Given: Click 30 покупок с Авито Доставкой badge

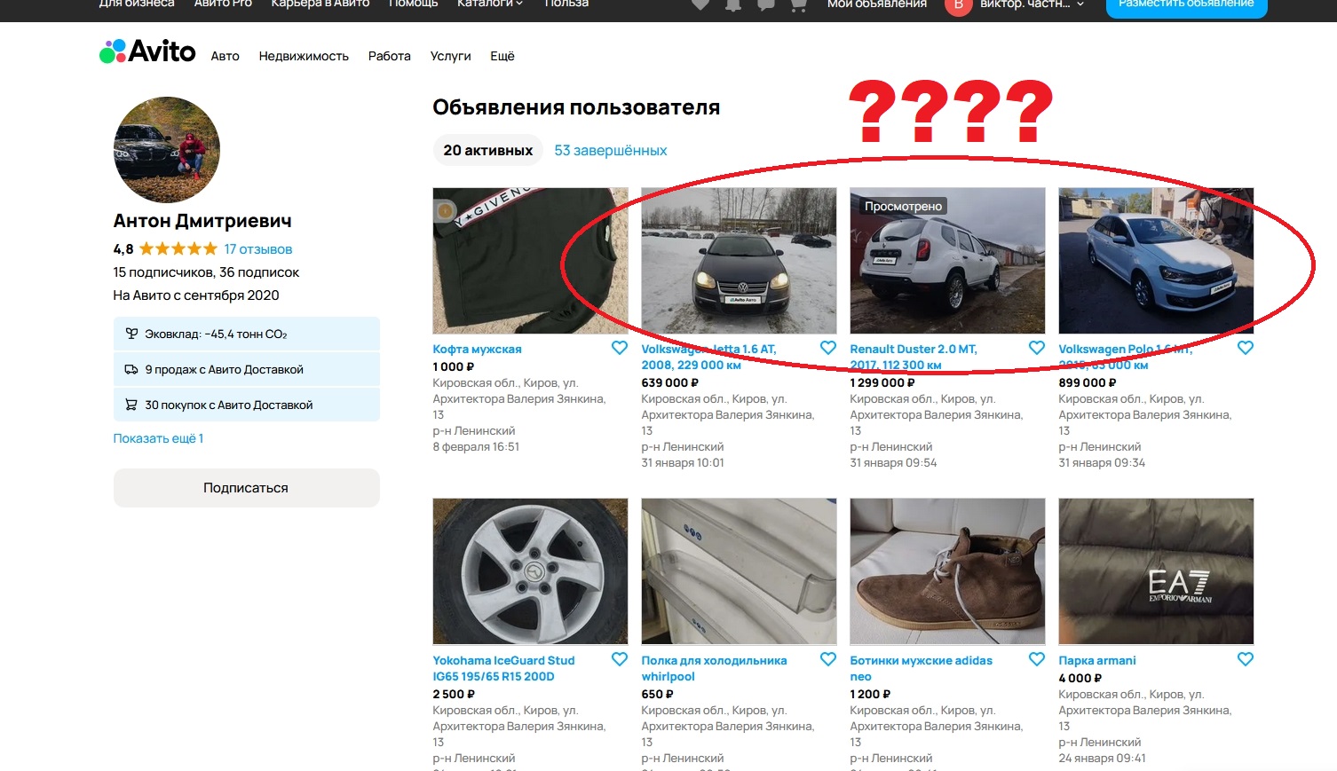Looking at the screenshot, I should click(247, 405).
